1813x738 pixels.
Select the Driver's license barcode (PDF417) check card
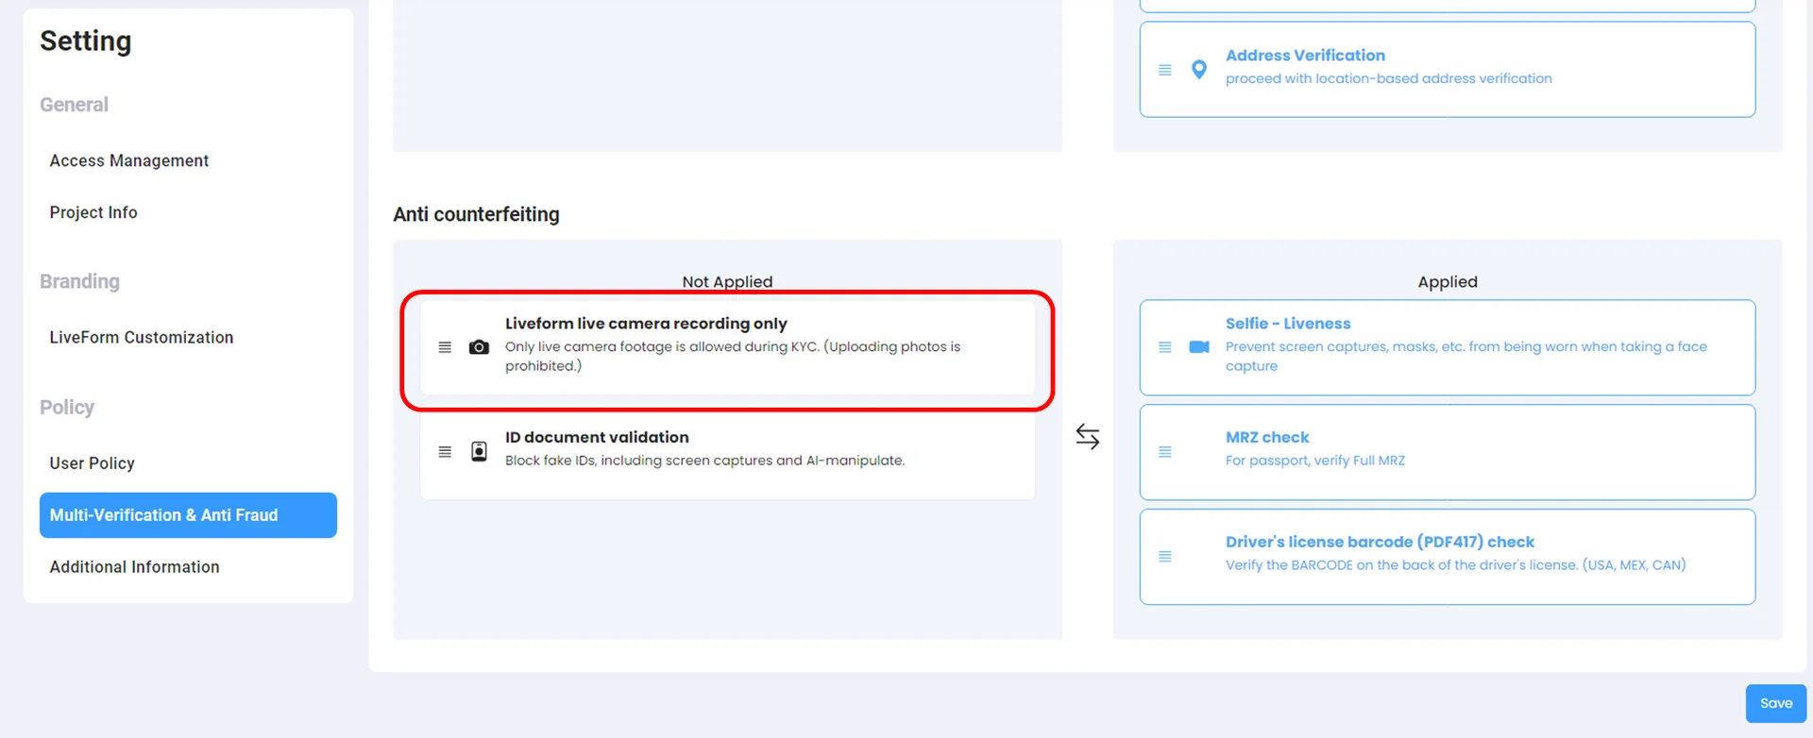[1448, 557]
